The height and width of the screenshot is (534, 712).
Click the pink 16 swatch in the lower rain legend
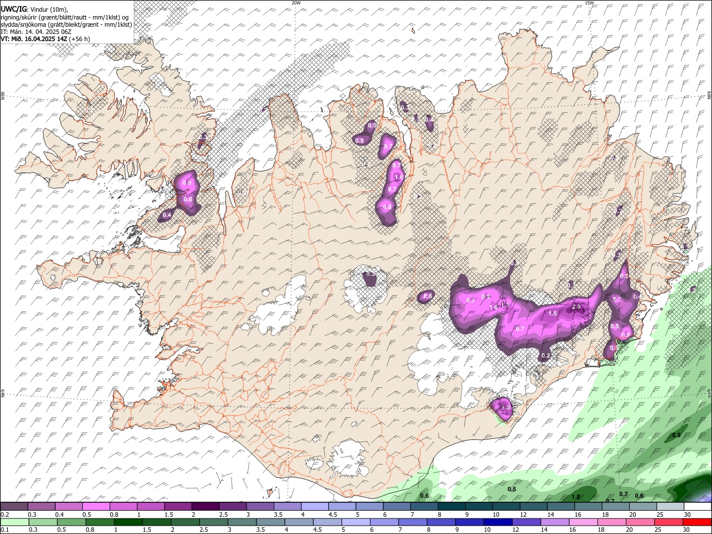(x=582, y=522)
